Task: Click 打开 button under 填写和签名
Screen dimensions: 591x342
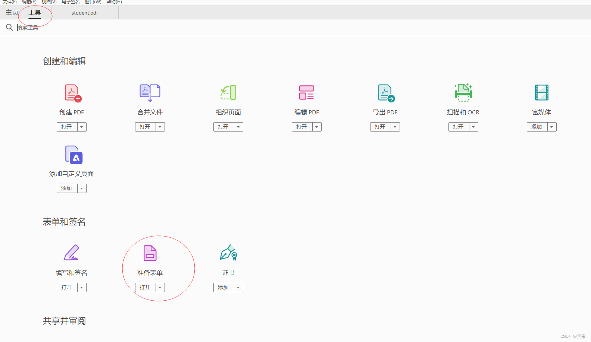Action: click(67, 288)
